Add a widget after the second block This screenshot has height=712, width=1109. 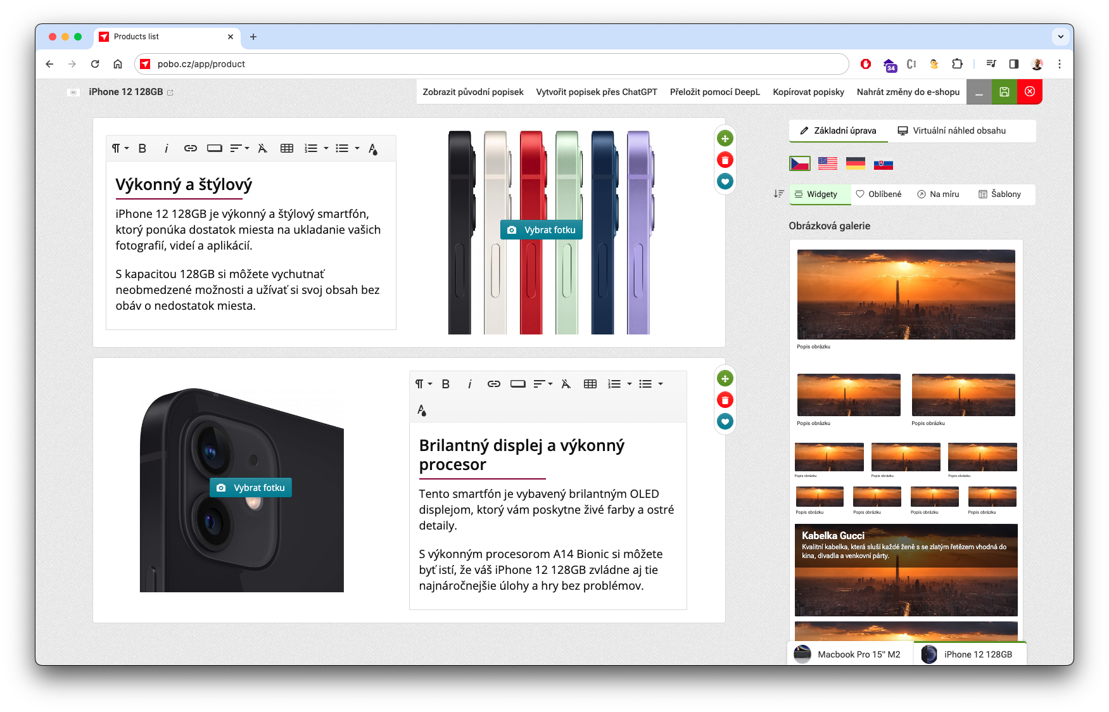(725, 379)
